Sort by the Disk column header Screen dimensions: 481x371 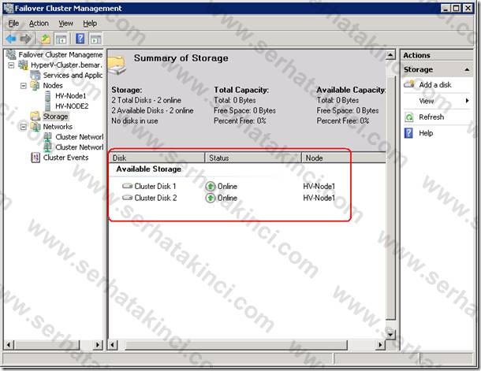[157, 158]
